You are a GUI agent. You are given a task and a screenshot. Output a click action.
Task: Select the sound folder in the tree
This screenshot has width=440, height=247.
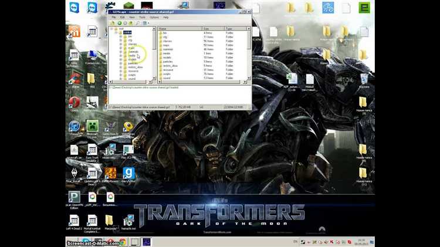pos(131,79)
